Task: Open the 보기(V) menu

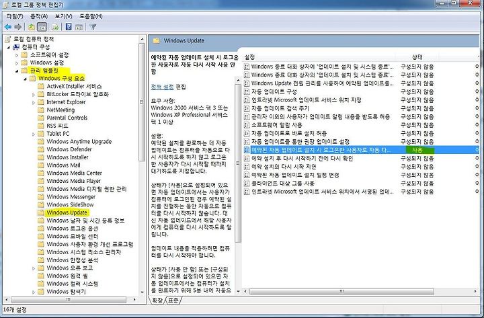Action: pyautogui.click(x=64, y=16)
